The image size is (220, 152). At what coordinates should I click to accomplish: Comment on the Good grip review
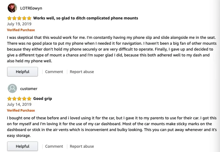54,146
